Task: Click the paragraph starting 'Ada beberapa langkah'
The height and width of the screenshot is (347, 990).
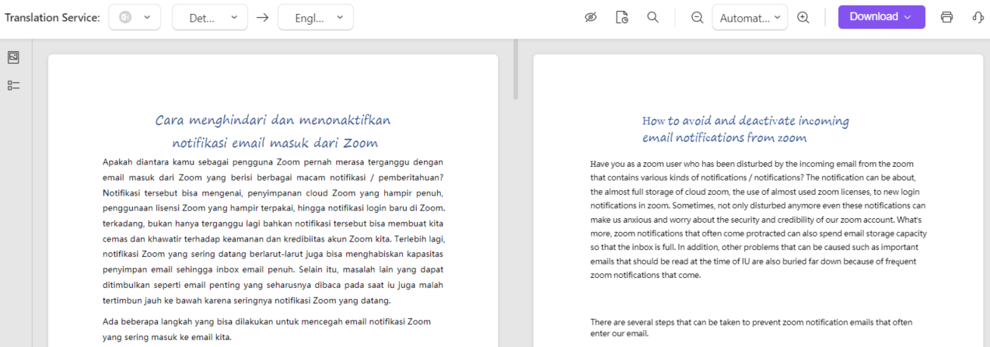Action: coord(267,329)
